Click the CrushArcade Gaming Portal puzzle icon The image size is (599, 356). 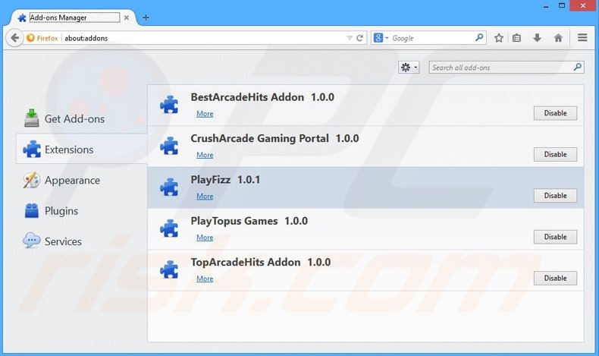point(169,146)
